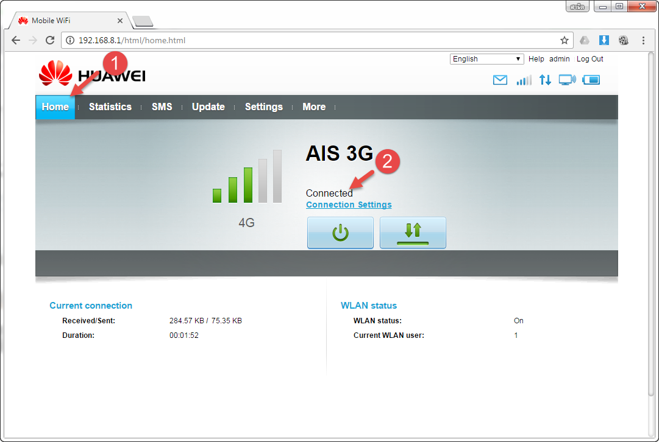Click the WLAN status section heading
The height and width of the screenshot is (442, 659).
(x=369, y=306)
